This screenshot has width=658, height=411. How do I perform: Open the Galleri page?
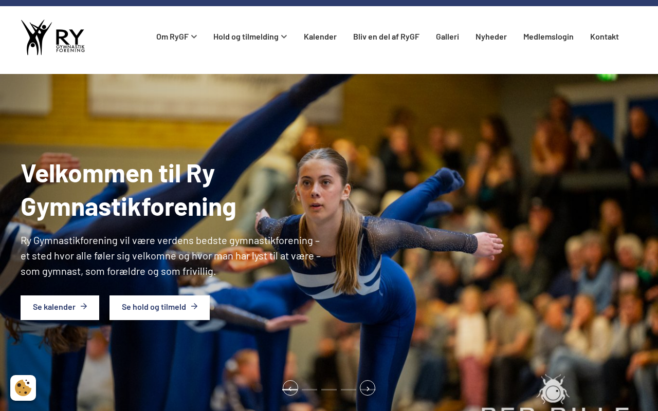[447, 36]
